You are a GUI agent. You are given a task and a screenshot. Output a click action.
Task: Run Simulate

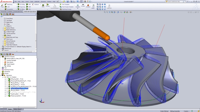(x=88, y=6)
